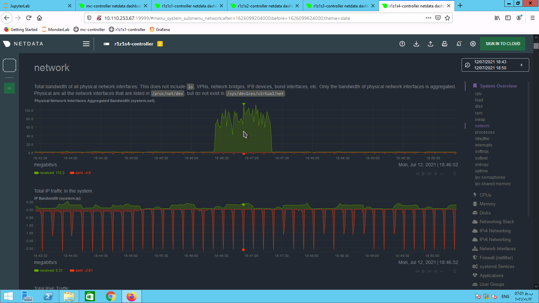Click the green plus space icon
This screenshot has height=303, width=539.
pyautogui.click(x=9, y=88)
